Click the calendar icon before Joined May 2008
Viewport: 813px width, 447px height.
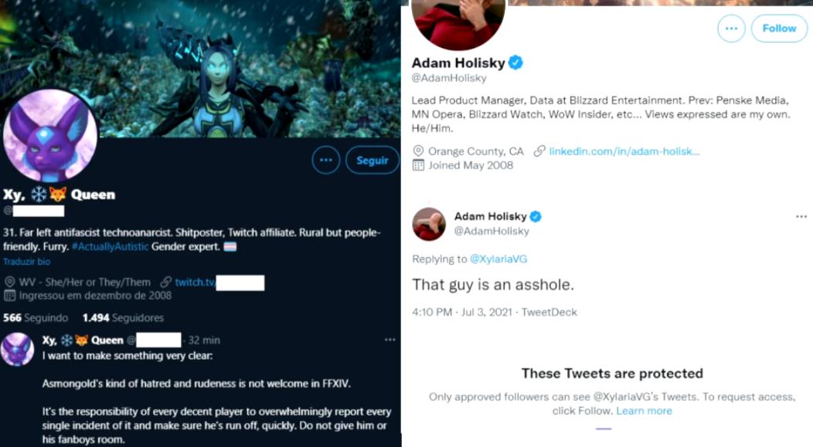(x=419, y=165)
